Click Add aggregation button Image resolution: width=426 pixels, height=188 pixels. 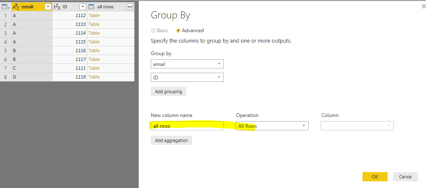pyautogui.click(x=171, y=140)
